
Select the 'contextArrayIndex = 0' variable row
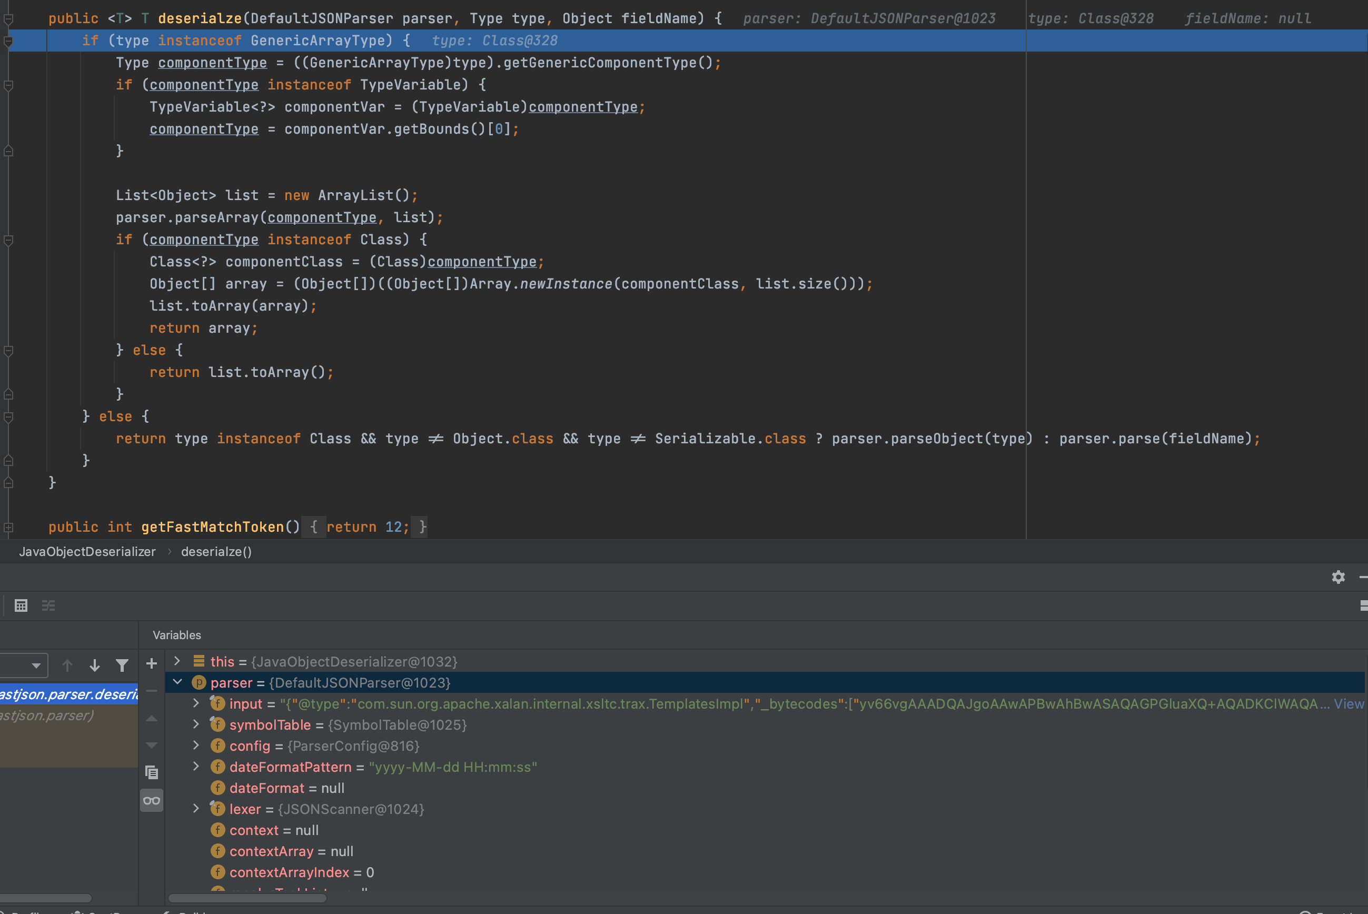pos(765,872)
